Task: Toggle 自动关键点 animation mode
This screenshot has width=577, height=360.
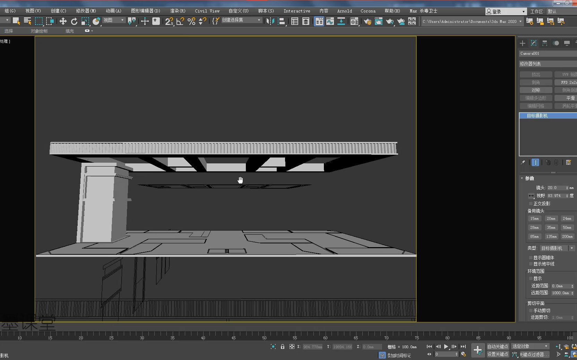Action: (498, 346)
